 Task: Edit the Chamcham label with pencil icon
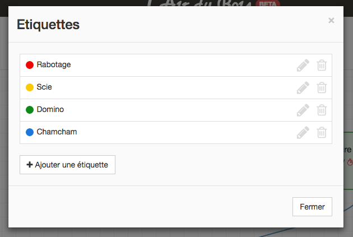coord(303,132)
